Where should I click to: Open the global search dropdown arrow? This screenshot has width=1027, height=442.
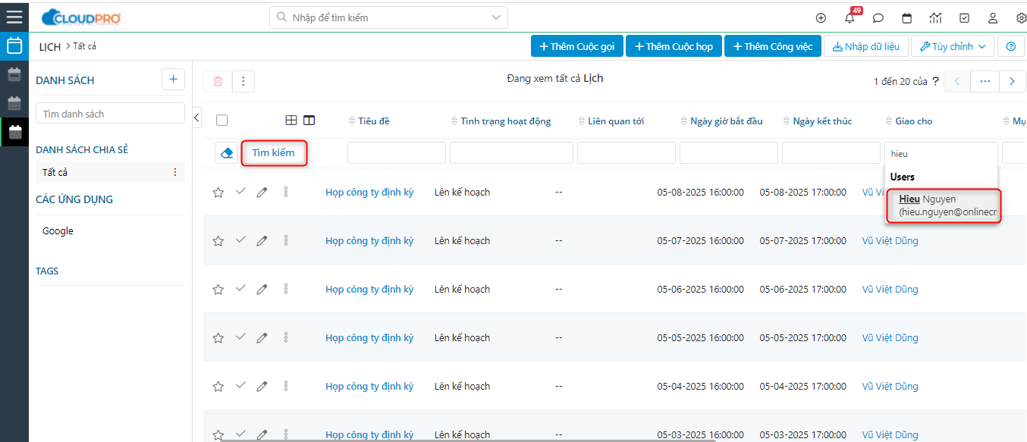point(496,17)
